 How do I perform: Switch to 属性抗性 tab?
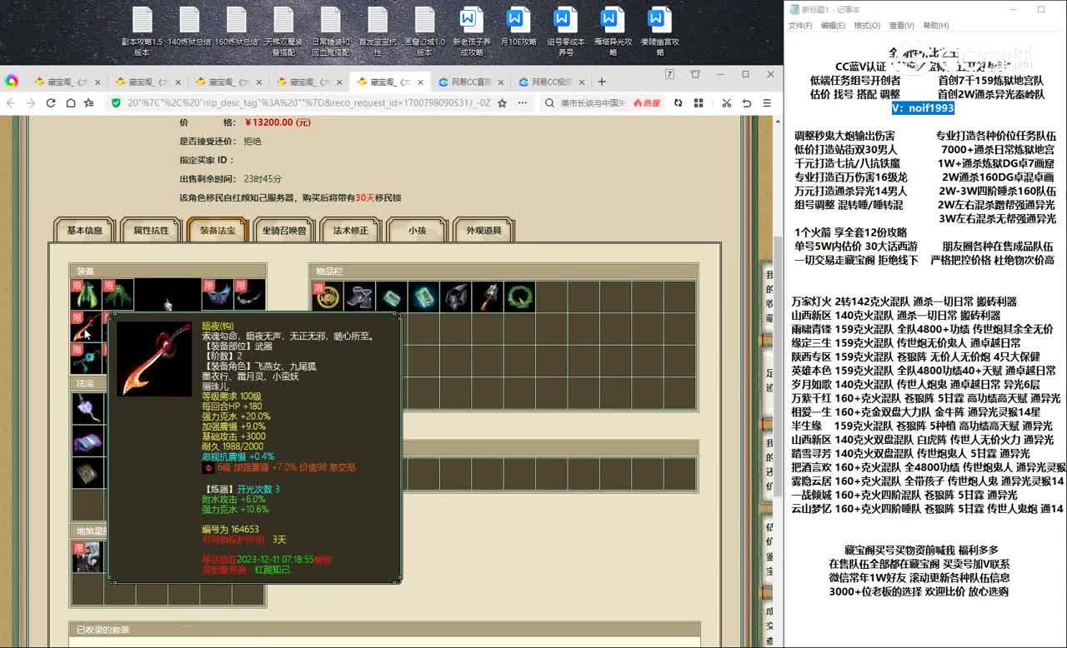click(151, 231)
